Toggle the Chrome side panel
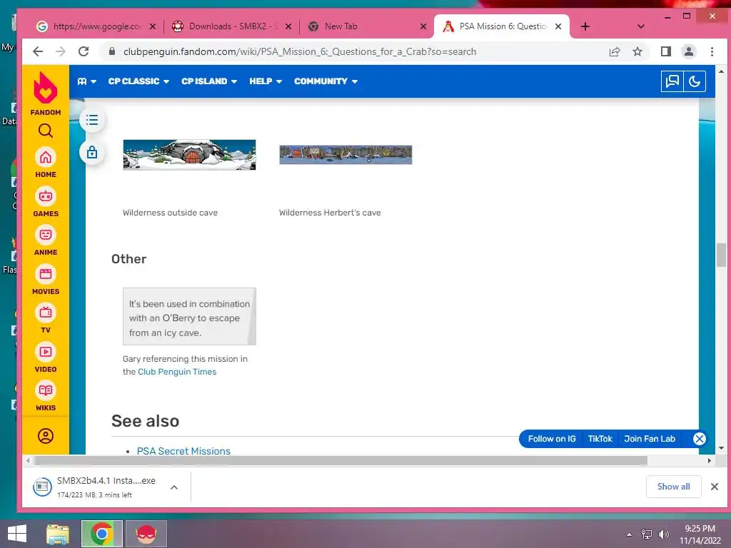 tap(666, 51)
